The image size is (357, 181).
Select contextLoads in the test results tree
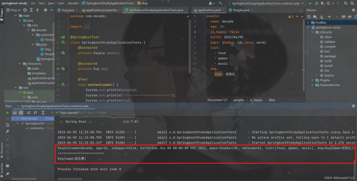[x=37, y=128]
